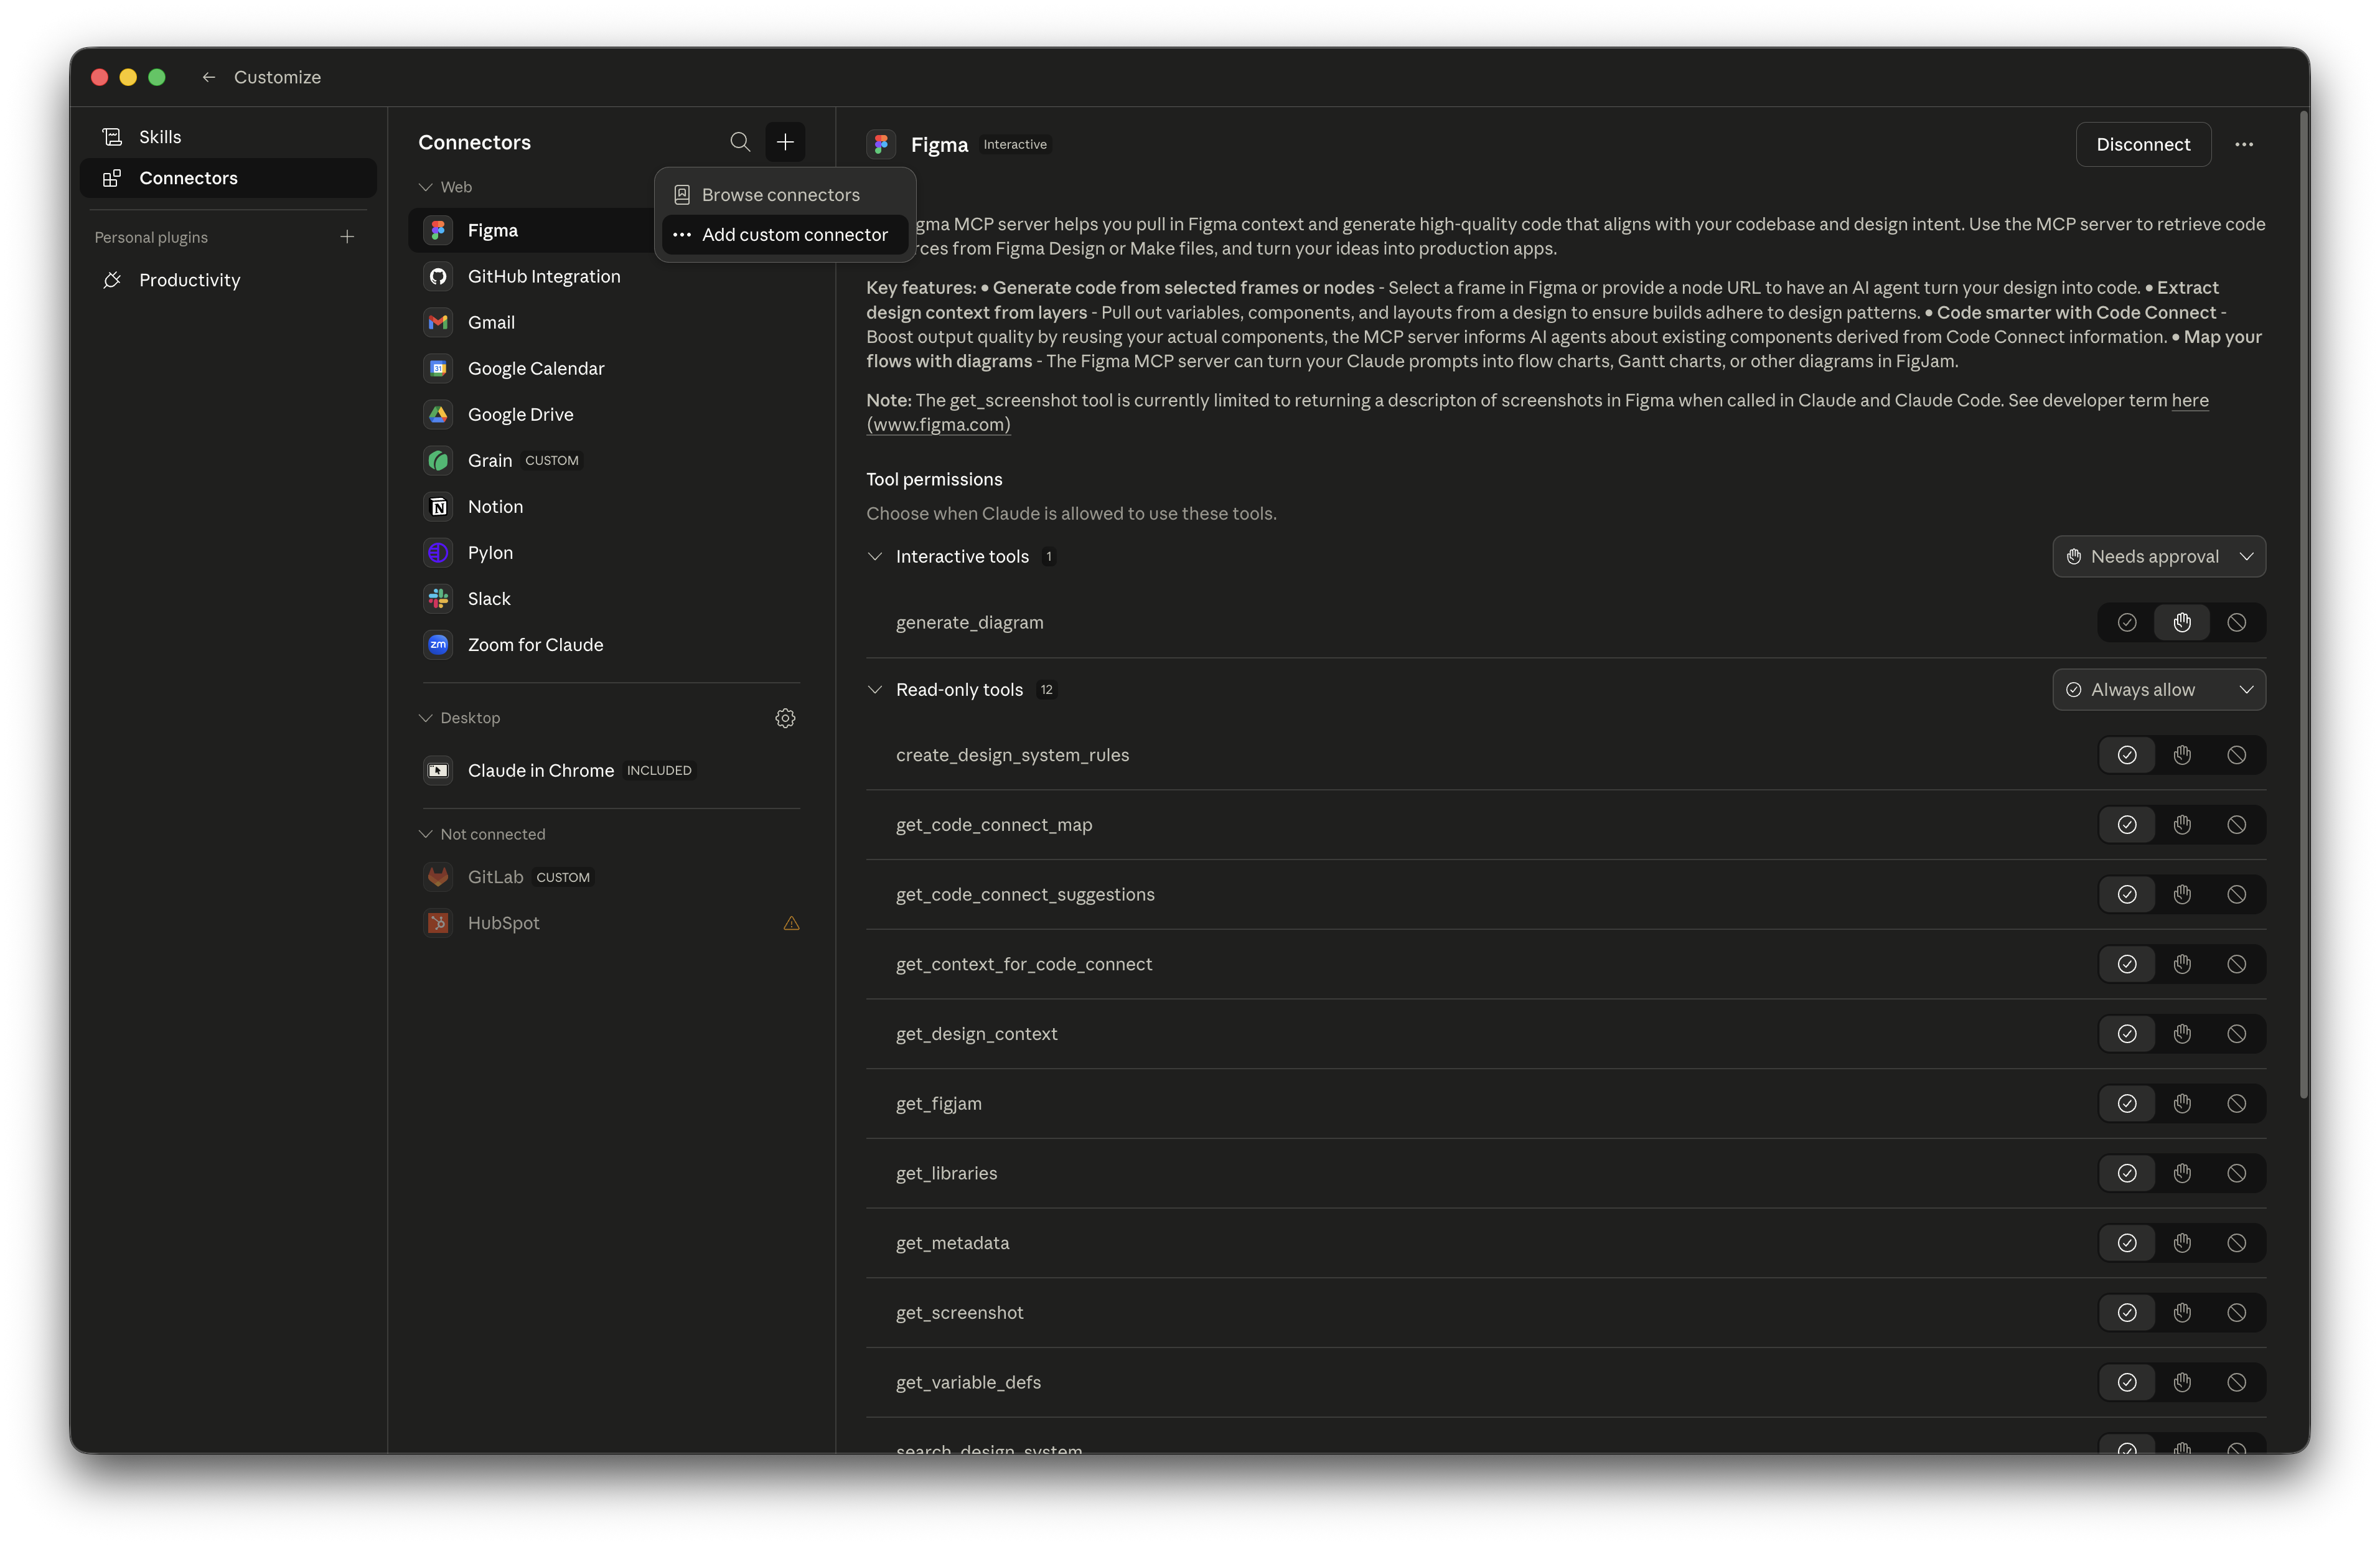The height and width of the screenshot is (1546, 2380).
Task: Choose Browse connectors from the menu
Action: pyautogui.click(x=781, y=194)
